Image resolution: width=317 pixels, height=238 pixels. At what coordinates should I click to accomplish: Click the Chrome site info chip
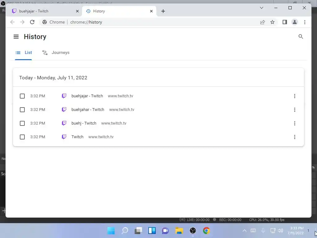(x=53, y=22)
